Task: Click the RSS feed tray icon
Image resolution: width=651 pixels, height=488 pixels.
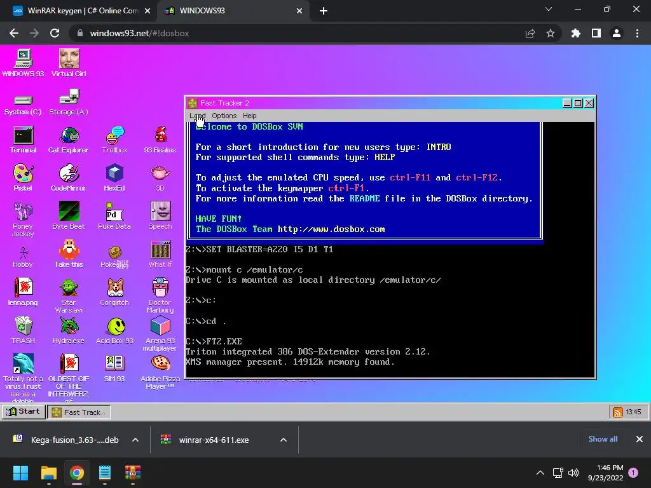Action: click(618, 412)
